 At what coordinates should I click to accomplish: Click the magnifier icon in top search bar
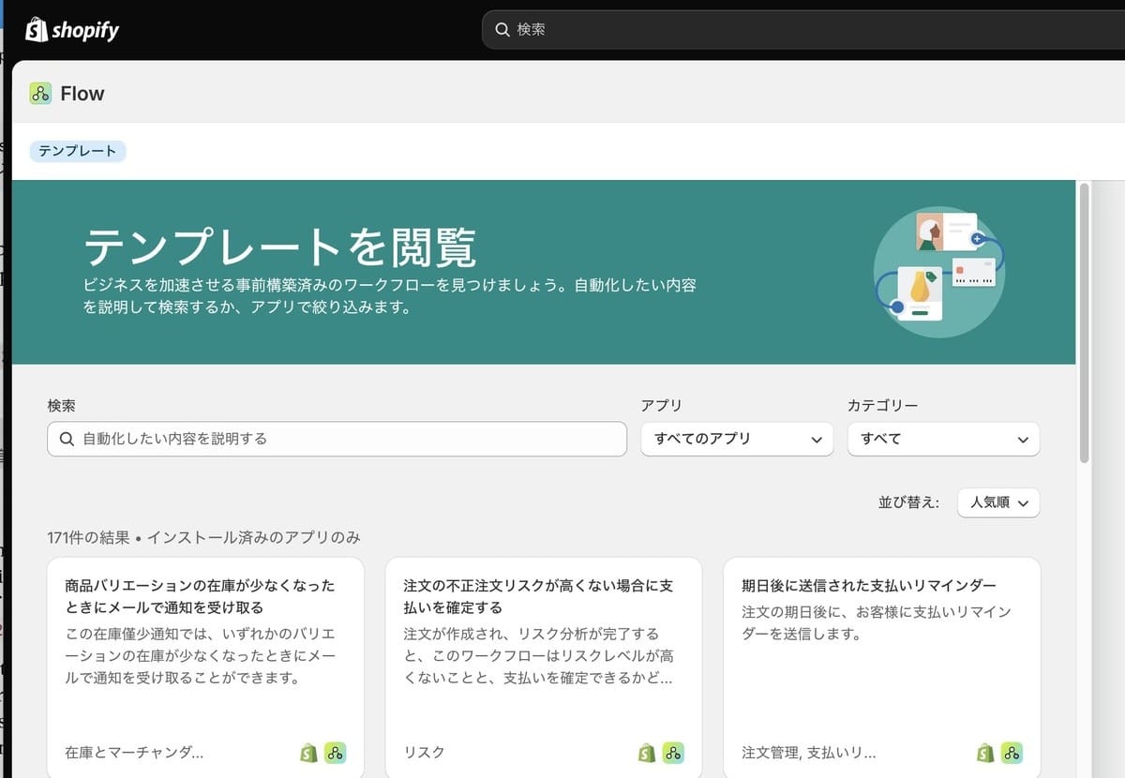click(502, 30)
